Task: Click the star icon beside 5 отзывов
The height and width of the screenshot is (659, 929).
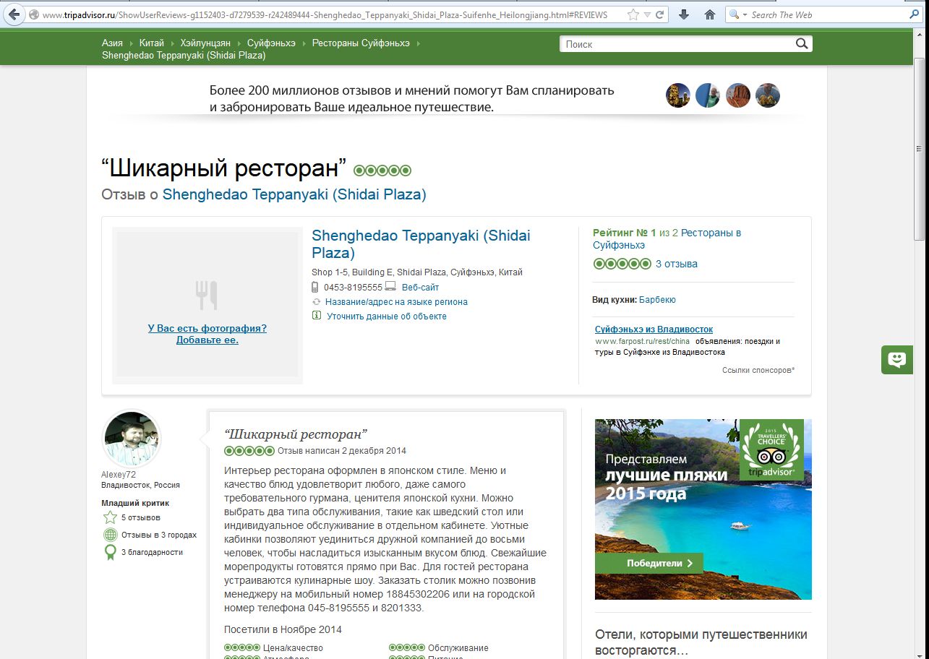Action: (110, 517)
